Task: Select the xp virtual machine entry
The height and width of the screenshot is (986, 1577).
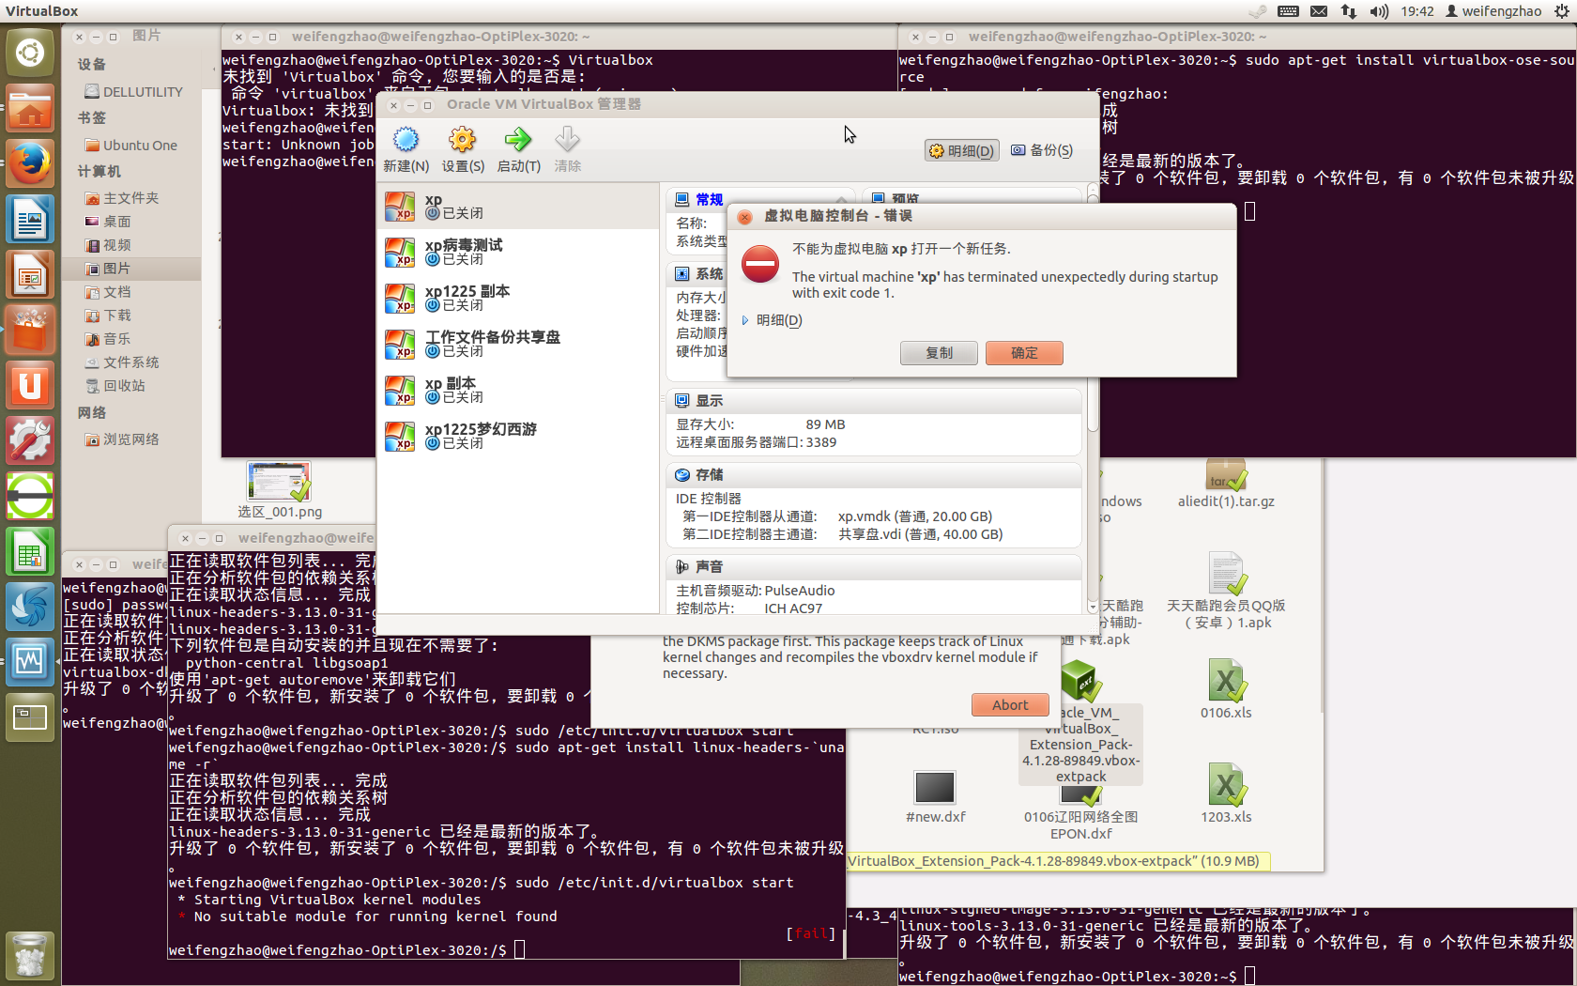Action: pyautogui.click(x=518, y=207)
